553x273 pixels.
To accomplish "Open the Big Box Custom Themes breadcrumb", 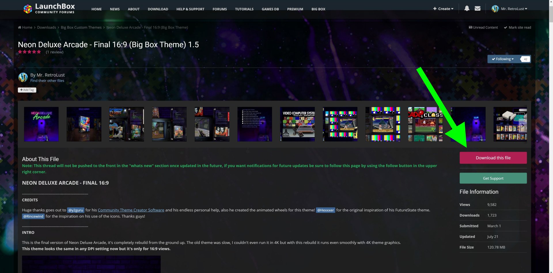I will point(81,27).
